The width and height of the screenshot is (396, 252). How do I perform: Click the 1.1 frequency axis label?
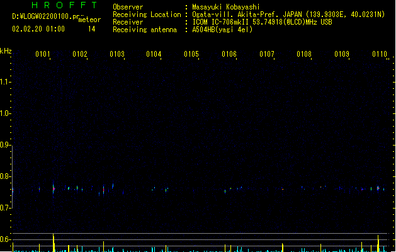tap(5, 82)
